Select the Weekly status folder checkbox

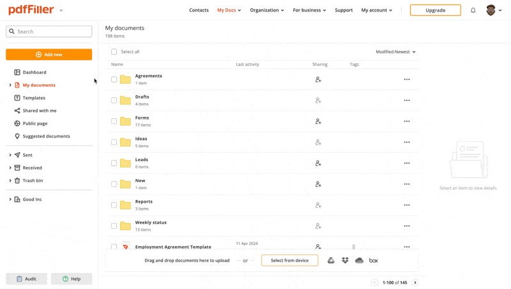coord(114,226)
